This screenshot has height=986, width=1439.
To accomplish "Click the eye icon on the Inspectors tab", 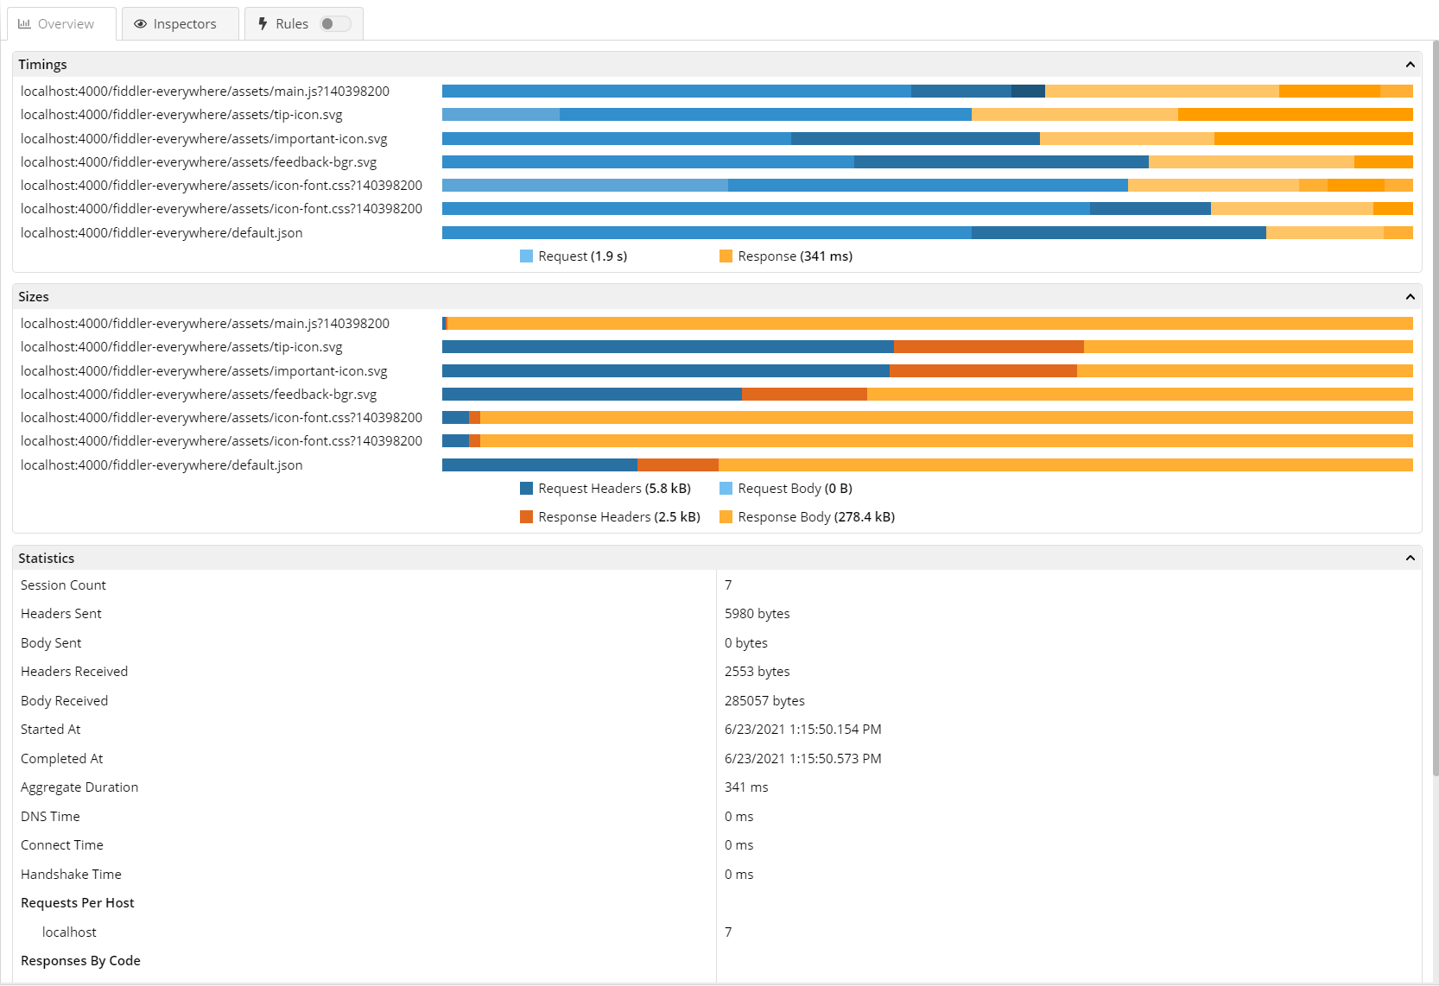I will point(141,24).
